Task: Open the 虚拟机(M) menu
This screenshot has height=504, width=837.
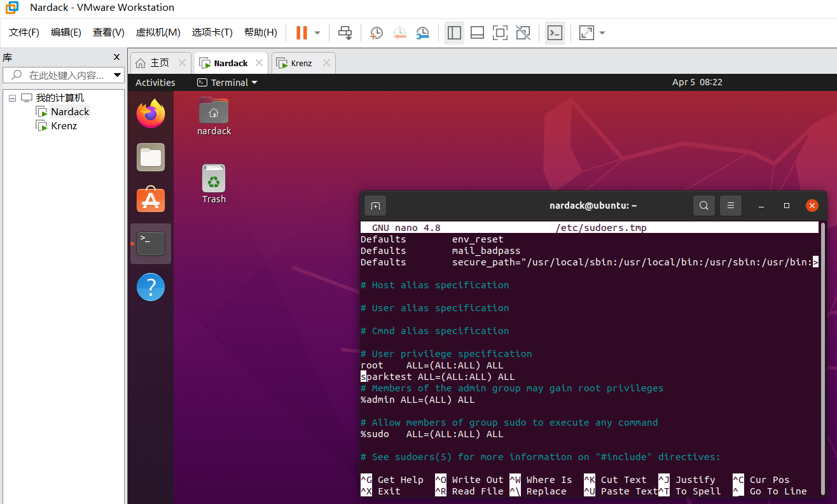Action: 158,32
